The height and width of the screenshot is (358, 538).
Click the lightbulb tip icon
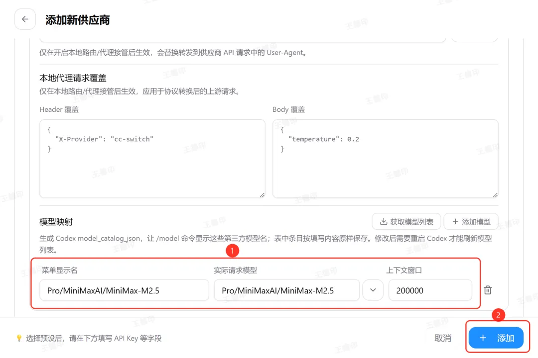click(19, 338)
